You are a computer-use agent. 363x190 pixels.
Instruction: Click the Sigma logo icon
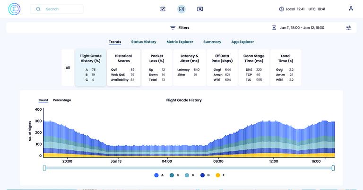tap(15, 9)
